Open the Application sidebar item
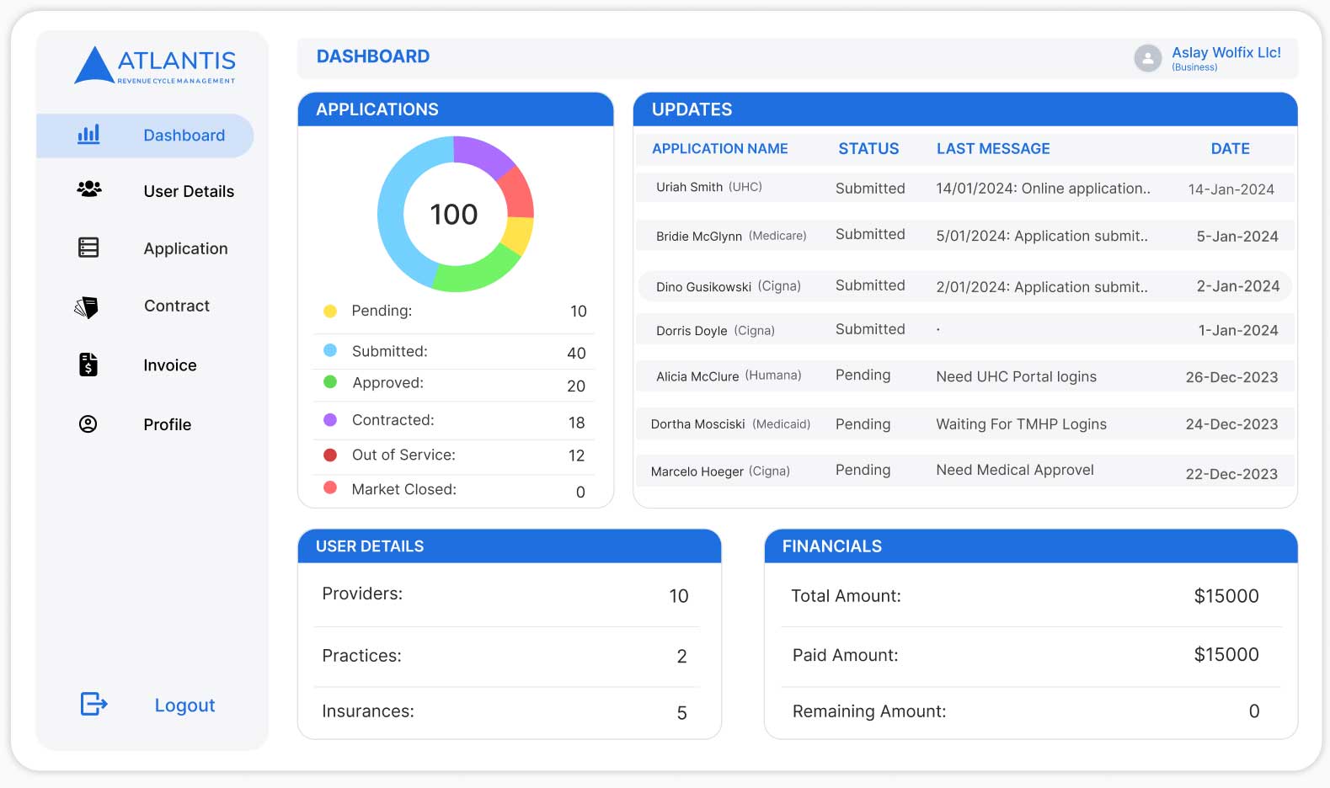1330x788 pixels. pyautogui.click(x=185, y=248)
